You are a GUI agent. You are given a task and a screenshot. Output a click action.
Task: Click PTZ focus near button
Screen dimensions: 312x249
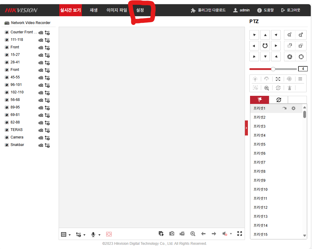289,46
